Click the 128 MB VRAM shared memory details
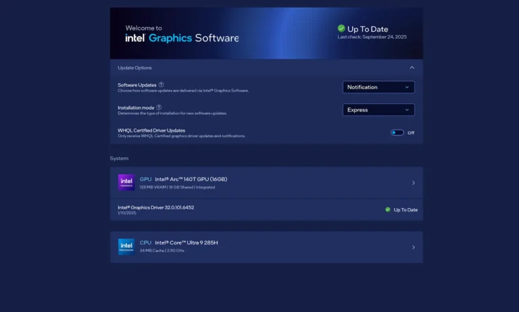The image size is (519, 312). 178,187
